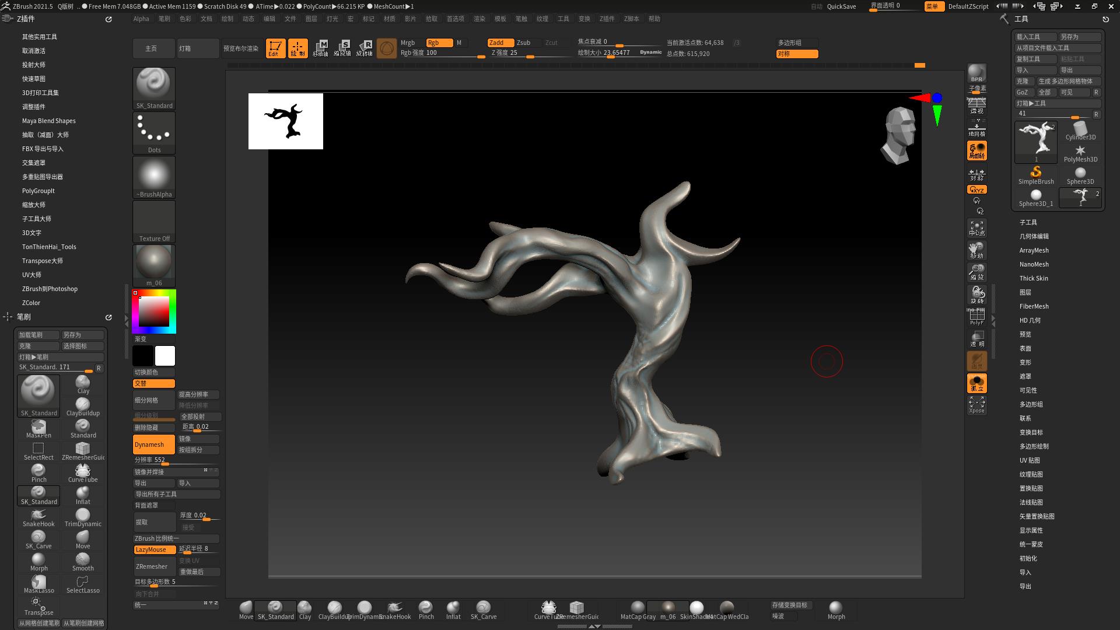Open the Alpha menu
1120x630 pixels.
141,19
